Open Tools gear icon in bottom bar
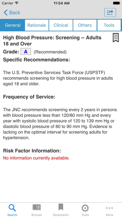 point(85,208)
